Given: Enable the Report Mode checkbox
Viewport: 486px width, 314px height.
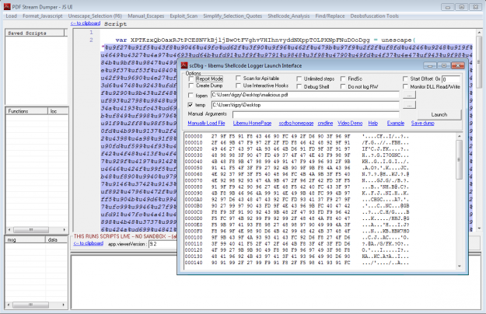Looking at the screenshot, I should tap(192, 78).
